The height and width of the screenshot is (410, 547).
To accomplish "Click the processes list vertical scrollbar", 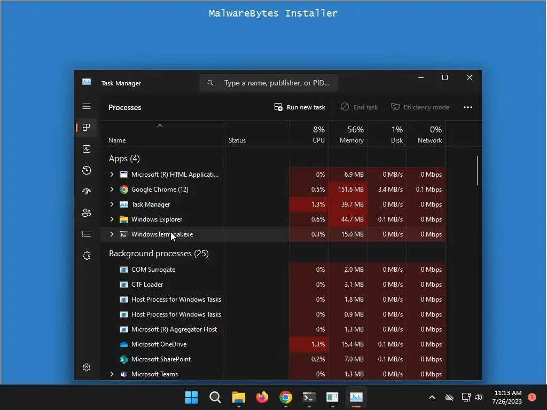I will click(x=477, y=171).
